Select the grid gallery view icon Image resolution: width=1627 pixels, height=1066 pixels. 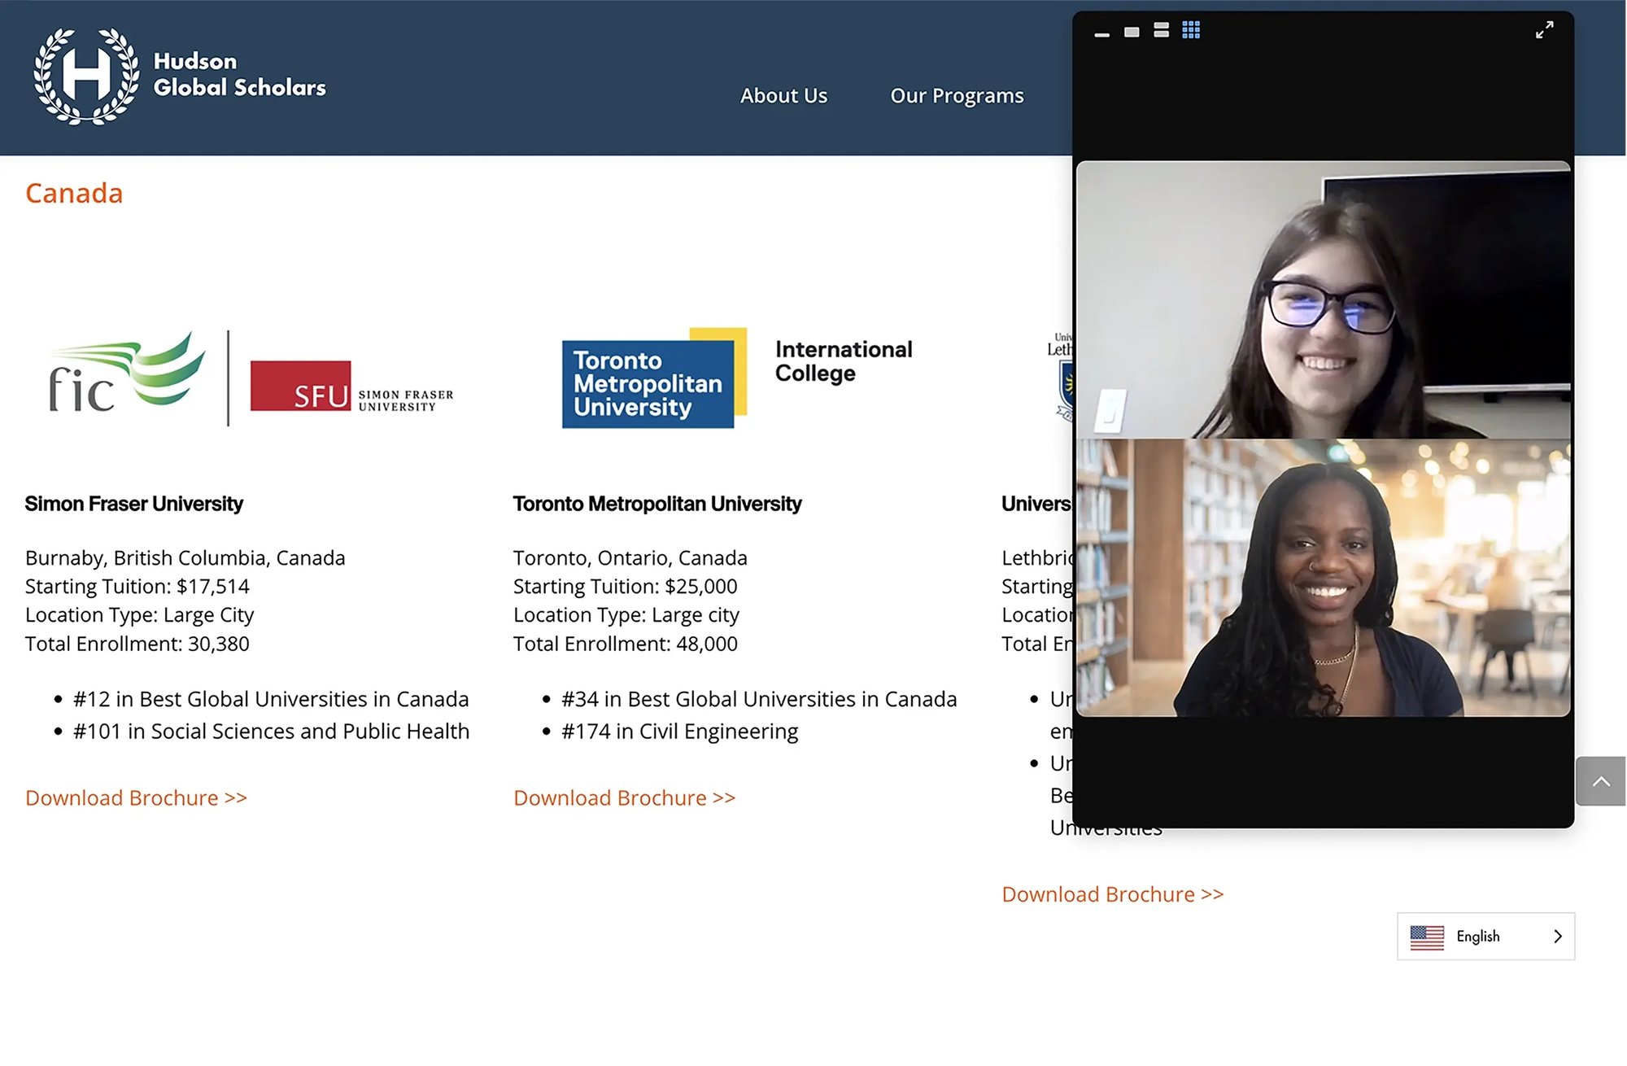pos(1191,30)
